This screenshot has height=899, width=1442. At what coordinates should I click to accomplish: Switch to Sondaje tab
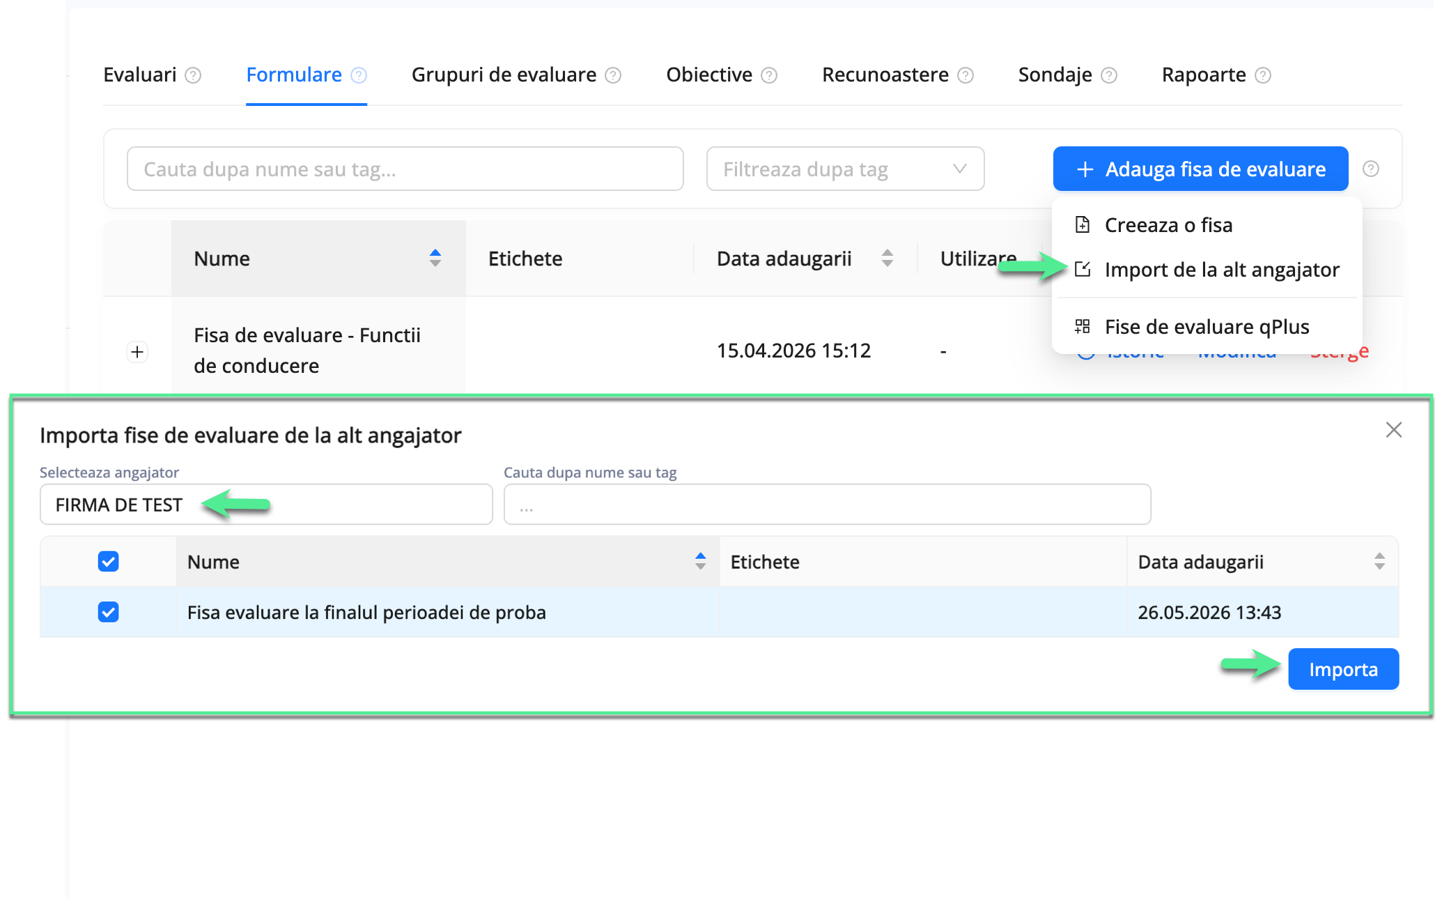[x=1055, y=75]
